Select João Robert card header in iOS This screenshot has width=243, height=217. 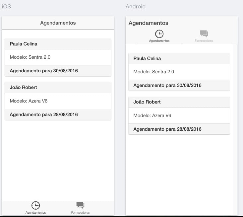coord(58,88)
